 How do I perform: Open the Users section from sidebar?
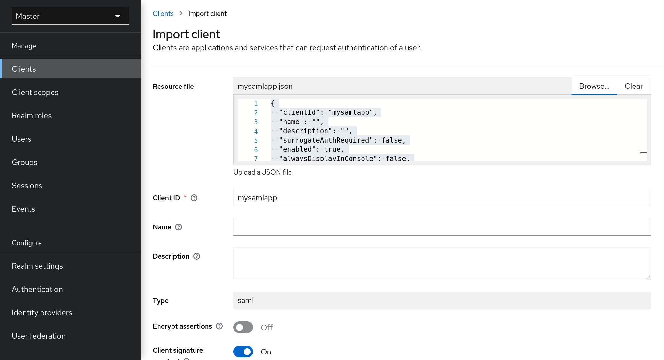[x=21, y=139]
